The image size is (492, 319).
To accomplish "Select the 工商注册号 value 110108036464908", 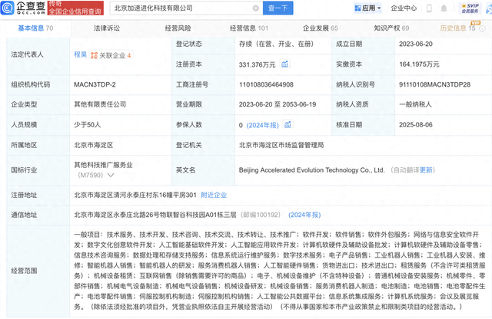I will pos(266,84).
